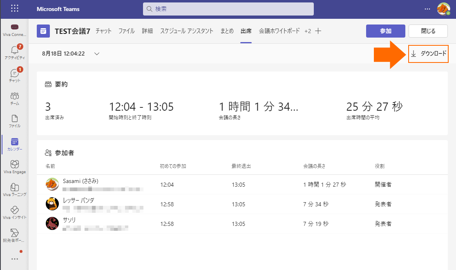Open Viva Insights app
The image size is (456, 270).
coord(15,212)
